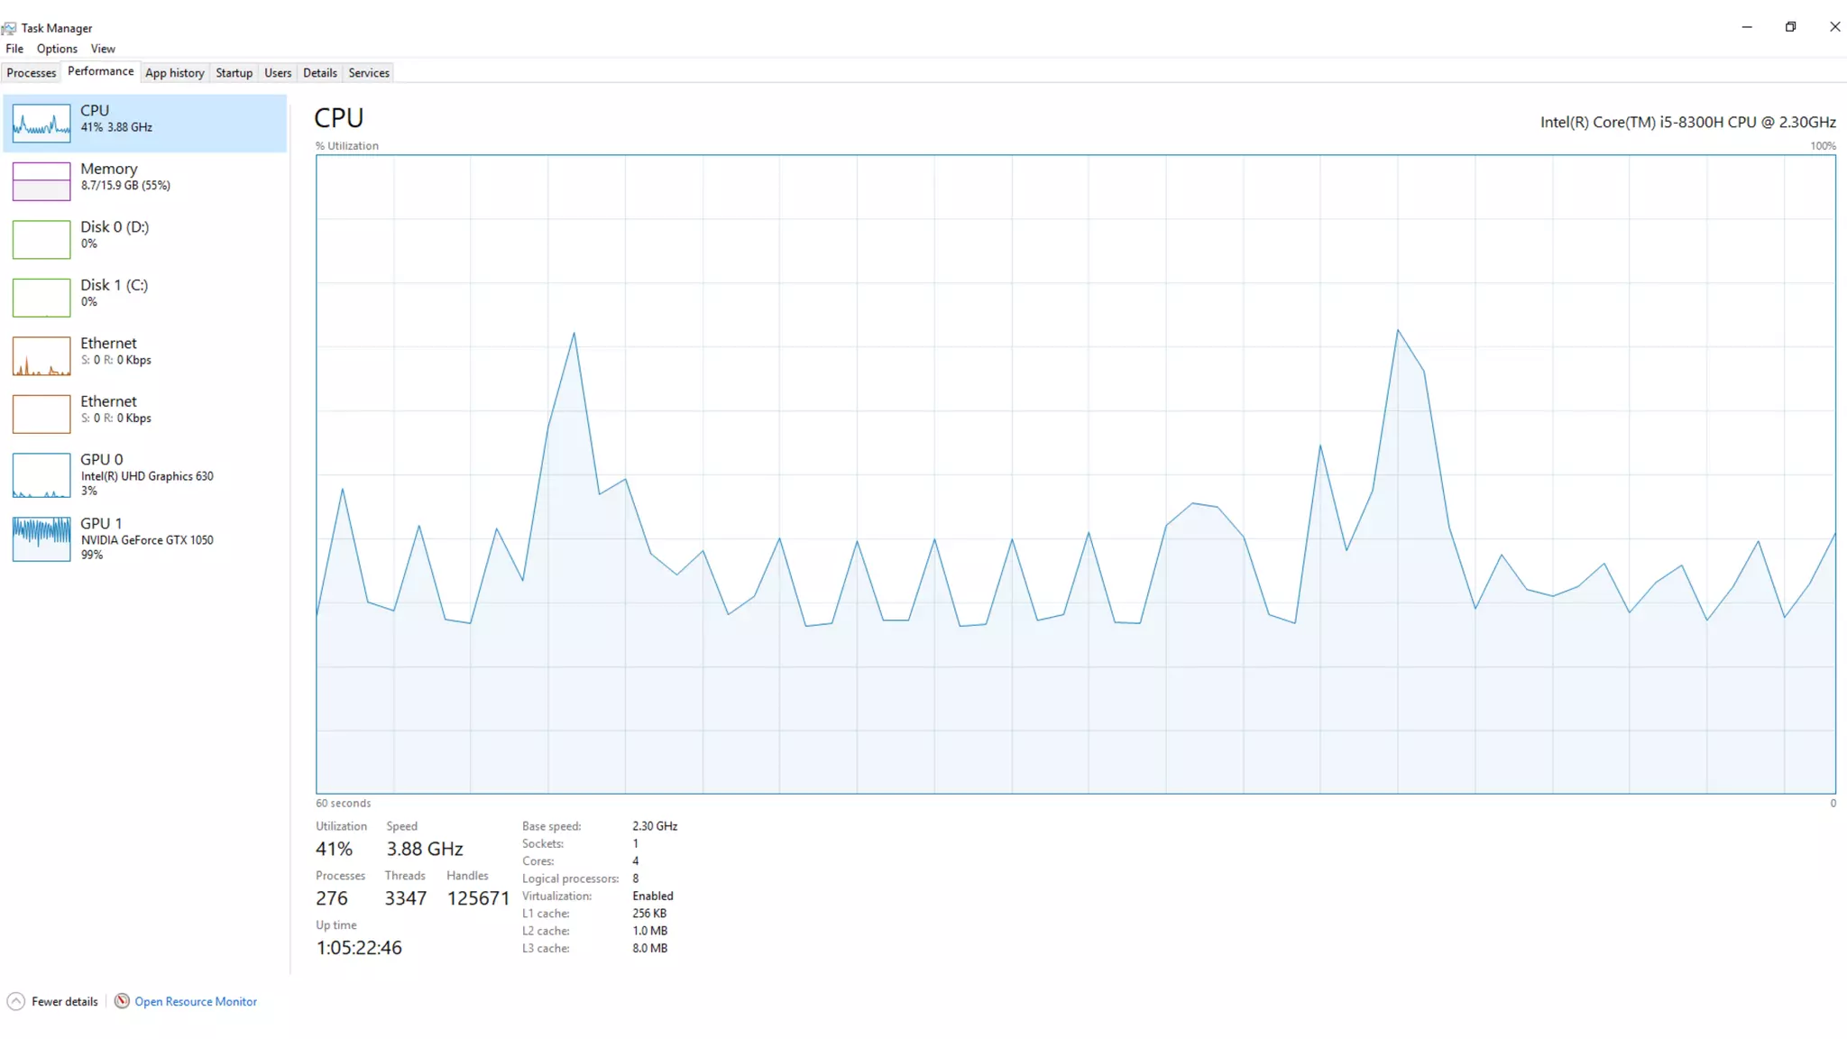The image size is (1847, 1039).
Task: Click the Task Manager title bar icon
Action: point(9,28)
